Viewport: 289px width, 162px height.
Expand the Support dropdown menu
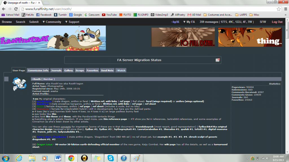(72, 22)
